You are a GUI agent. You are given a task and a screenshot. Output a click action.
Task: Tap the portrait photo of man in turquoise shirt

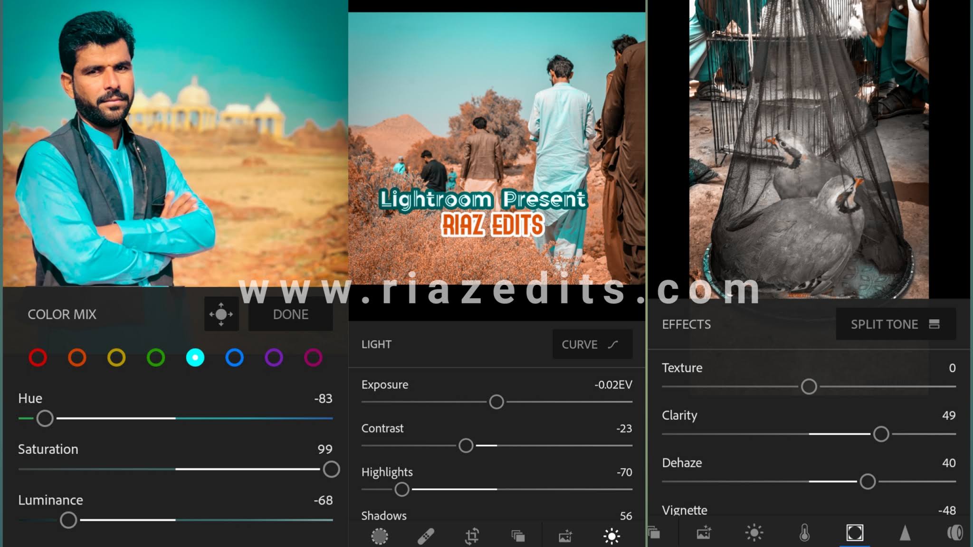click(175, 143)
